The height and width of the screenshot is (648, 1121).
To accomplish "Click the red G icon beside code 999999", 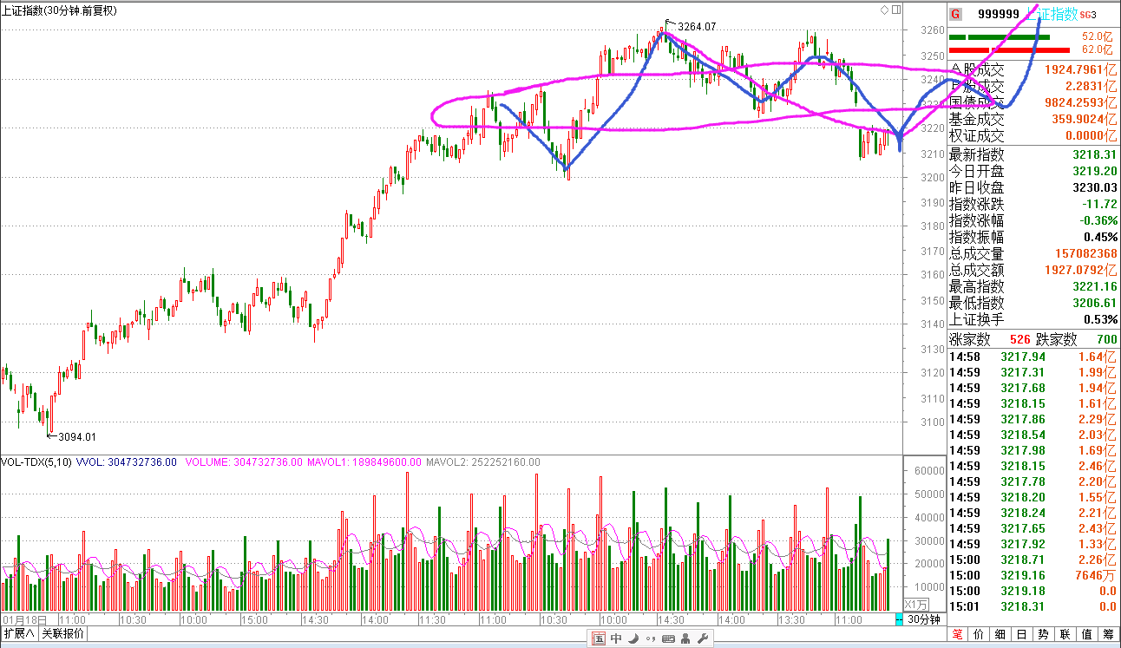I will pyautogui.click(x=955, y=14).
